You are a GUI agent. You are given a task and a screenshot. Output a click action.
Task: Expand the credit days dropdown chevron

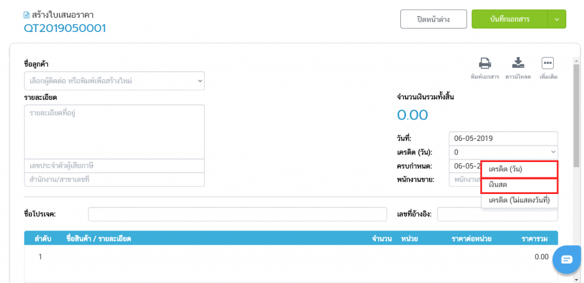[553, 152]
